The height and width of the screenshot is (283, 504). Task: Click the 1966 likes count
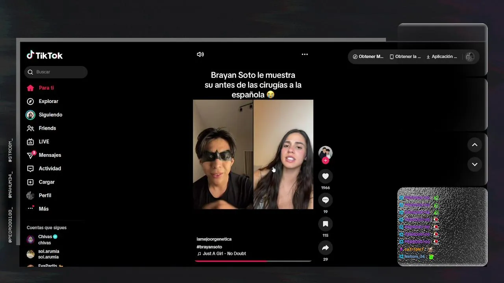pos(325,188)
